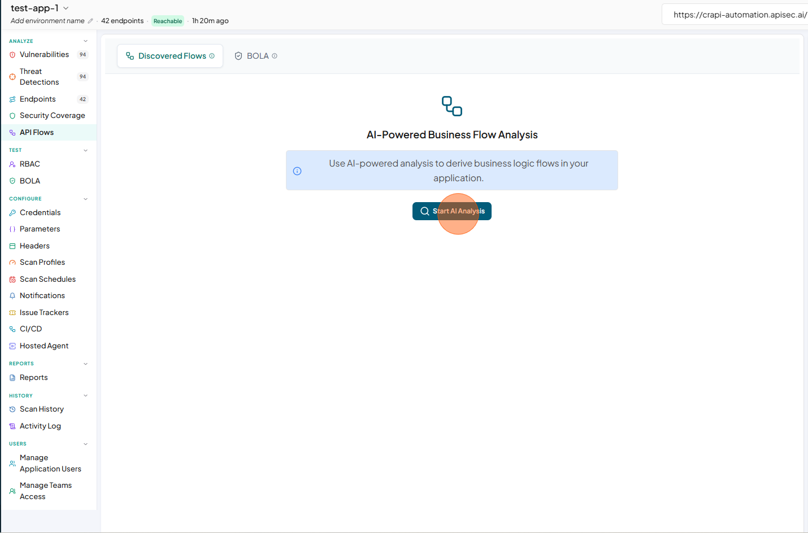Click the Credentials key icon
Image resolution: width=808 pixels, height=533 pixels.
[12, 213]
